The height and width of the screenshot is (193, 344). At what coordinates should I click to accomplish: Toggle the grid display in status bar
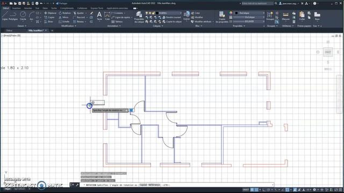click(252, 190)
